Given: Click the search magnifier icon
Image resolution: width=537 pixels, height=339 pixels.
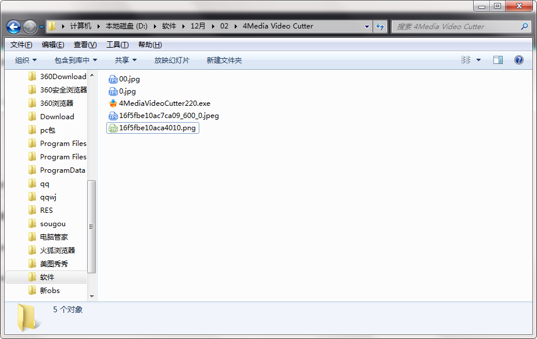Looking at the screenshot, I should pyautogui.click(x=524, y=26).
